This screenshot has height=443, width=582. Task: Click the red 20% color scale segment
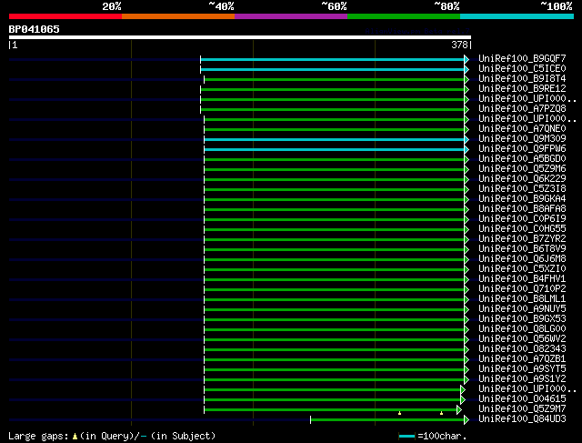pyautogui.click(x=65, y=15)
